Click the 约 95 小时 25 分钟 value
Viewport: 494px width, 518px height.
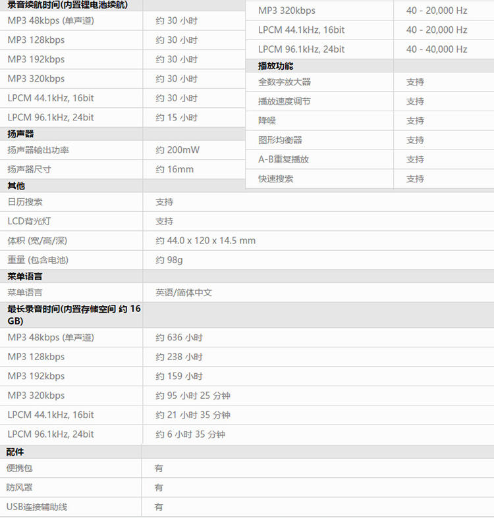193,396
